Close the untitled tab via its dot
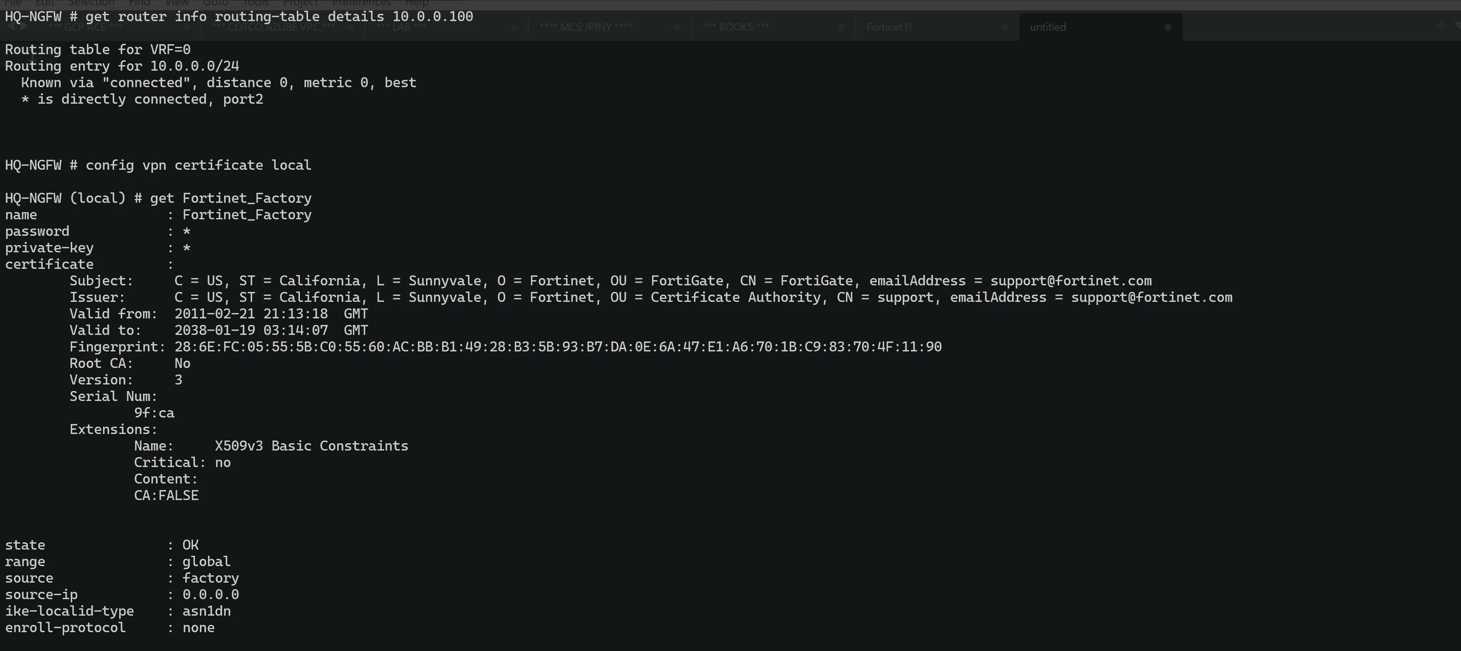Image resolution: width=1461 pixels, height=651 pixels. (x=1167, y=27)
